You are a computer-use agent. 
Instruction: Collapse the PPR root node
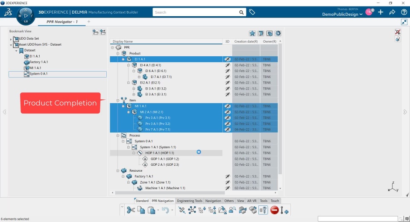pyautogui.click(x=112, y=47)
